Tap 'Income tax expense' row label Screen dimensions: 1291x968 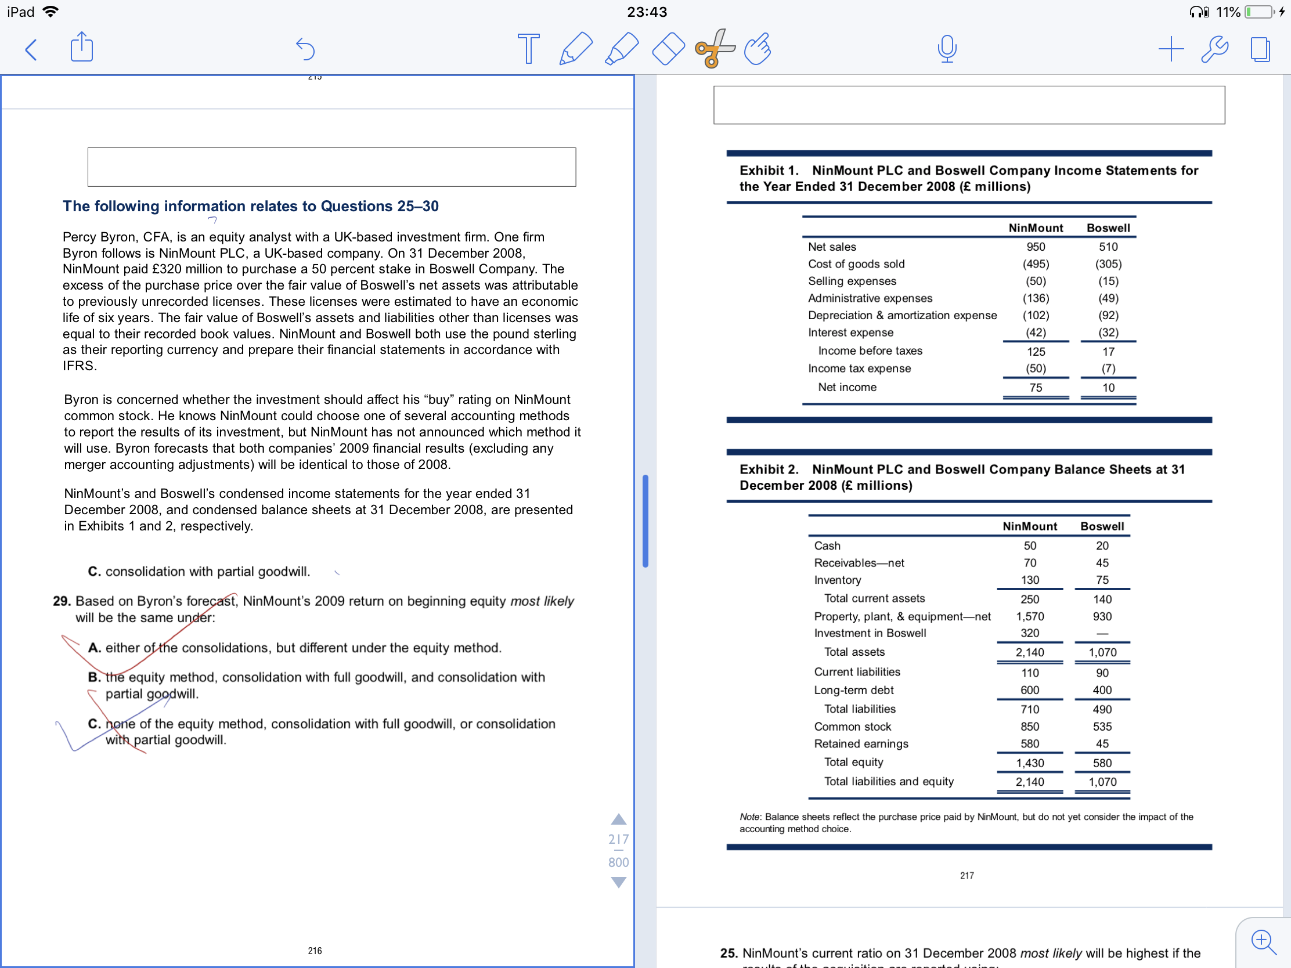[859, 368]
